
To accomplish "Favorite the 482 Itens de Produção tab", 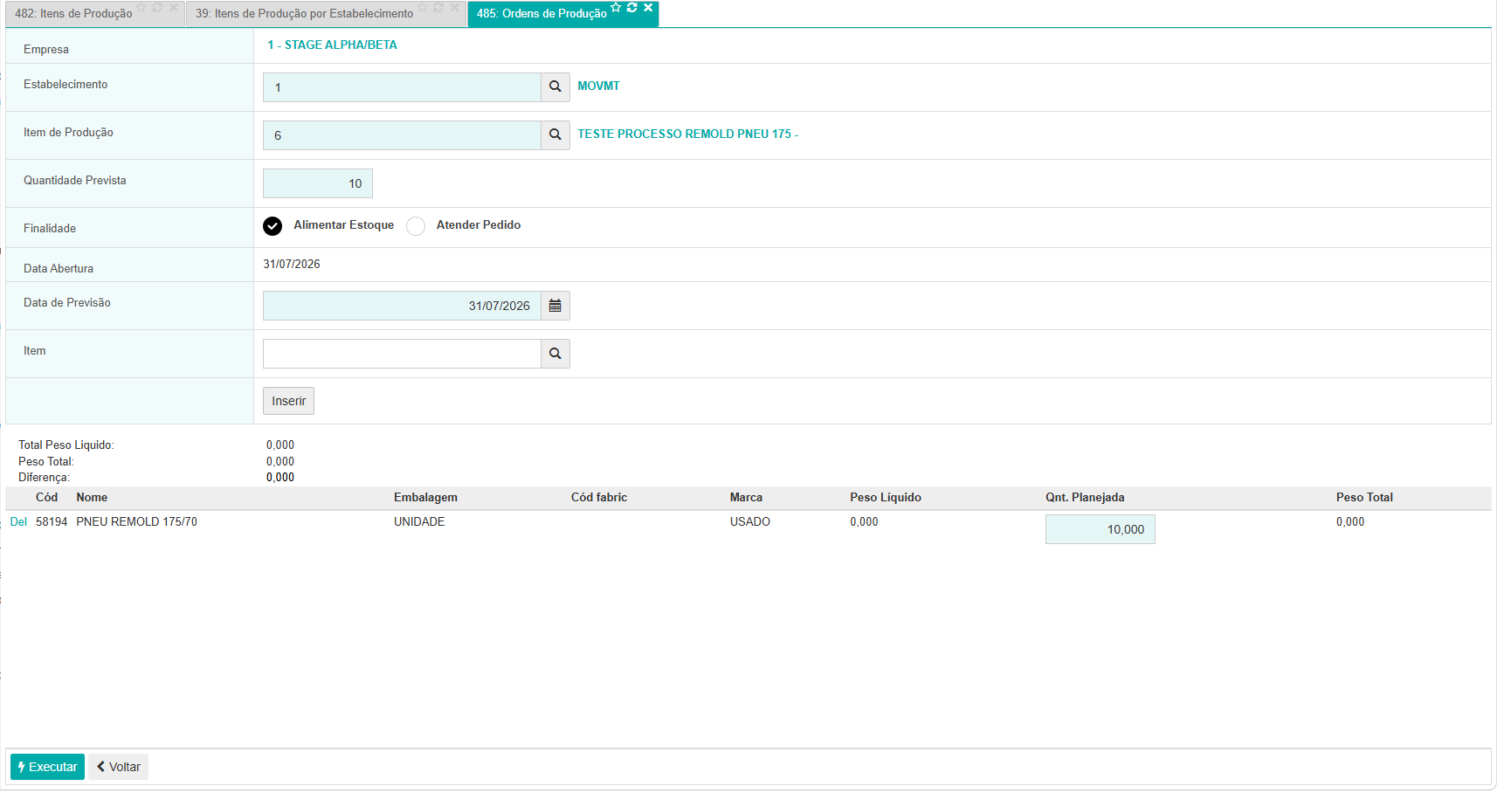I will click(x=141, y=8).
